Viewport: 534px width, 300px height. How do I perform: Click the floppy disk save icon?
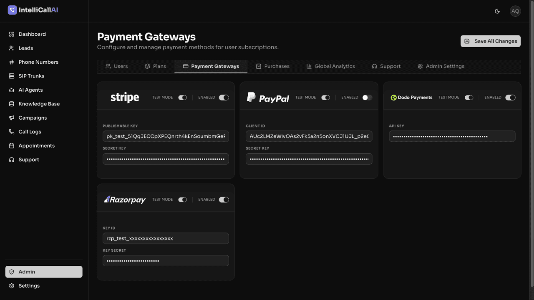tap(467, 41)
